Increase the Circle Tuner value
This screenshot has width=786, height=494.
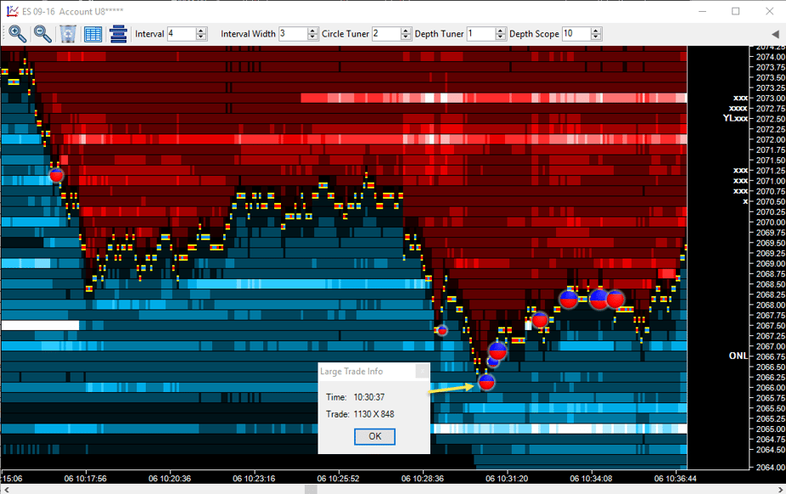[x=406, y=31]
